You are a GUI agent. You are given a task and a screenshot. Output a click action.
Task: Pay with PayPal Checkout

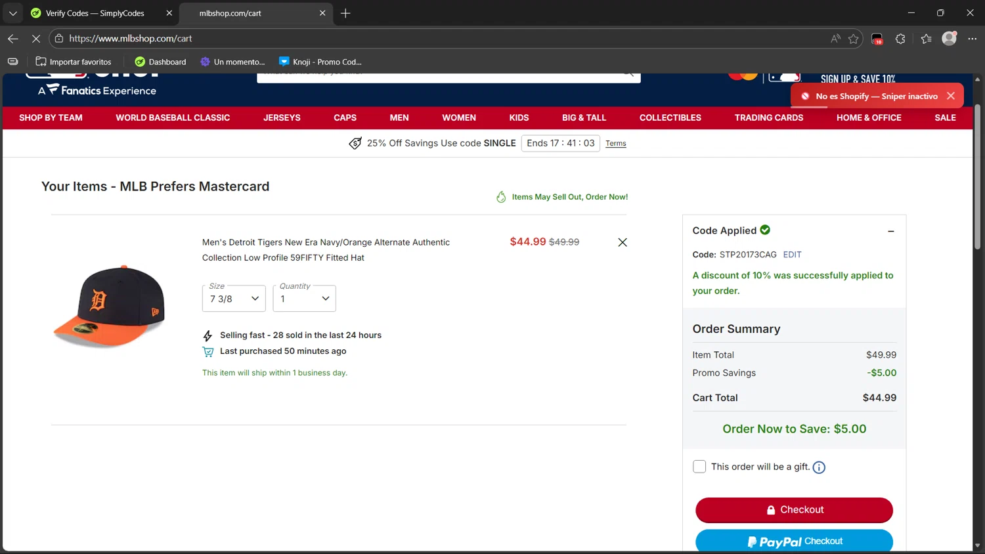point(794,541)
